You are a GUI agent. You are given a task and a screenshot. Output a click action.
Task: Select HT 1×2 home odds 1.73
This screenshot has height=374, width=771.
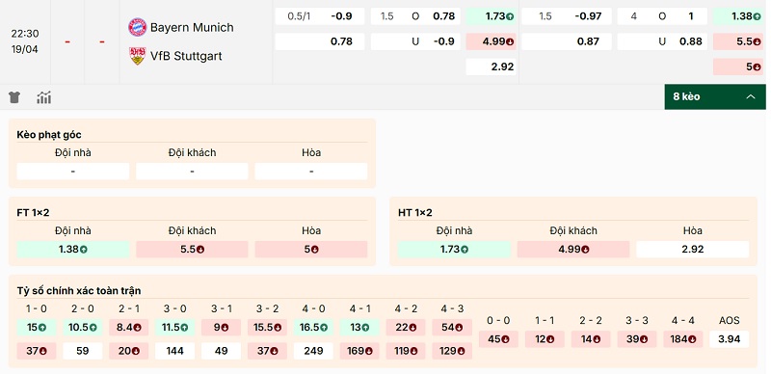tap(454, 249)
